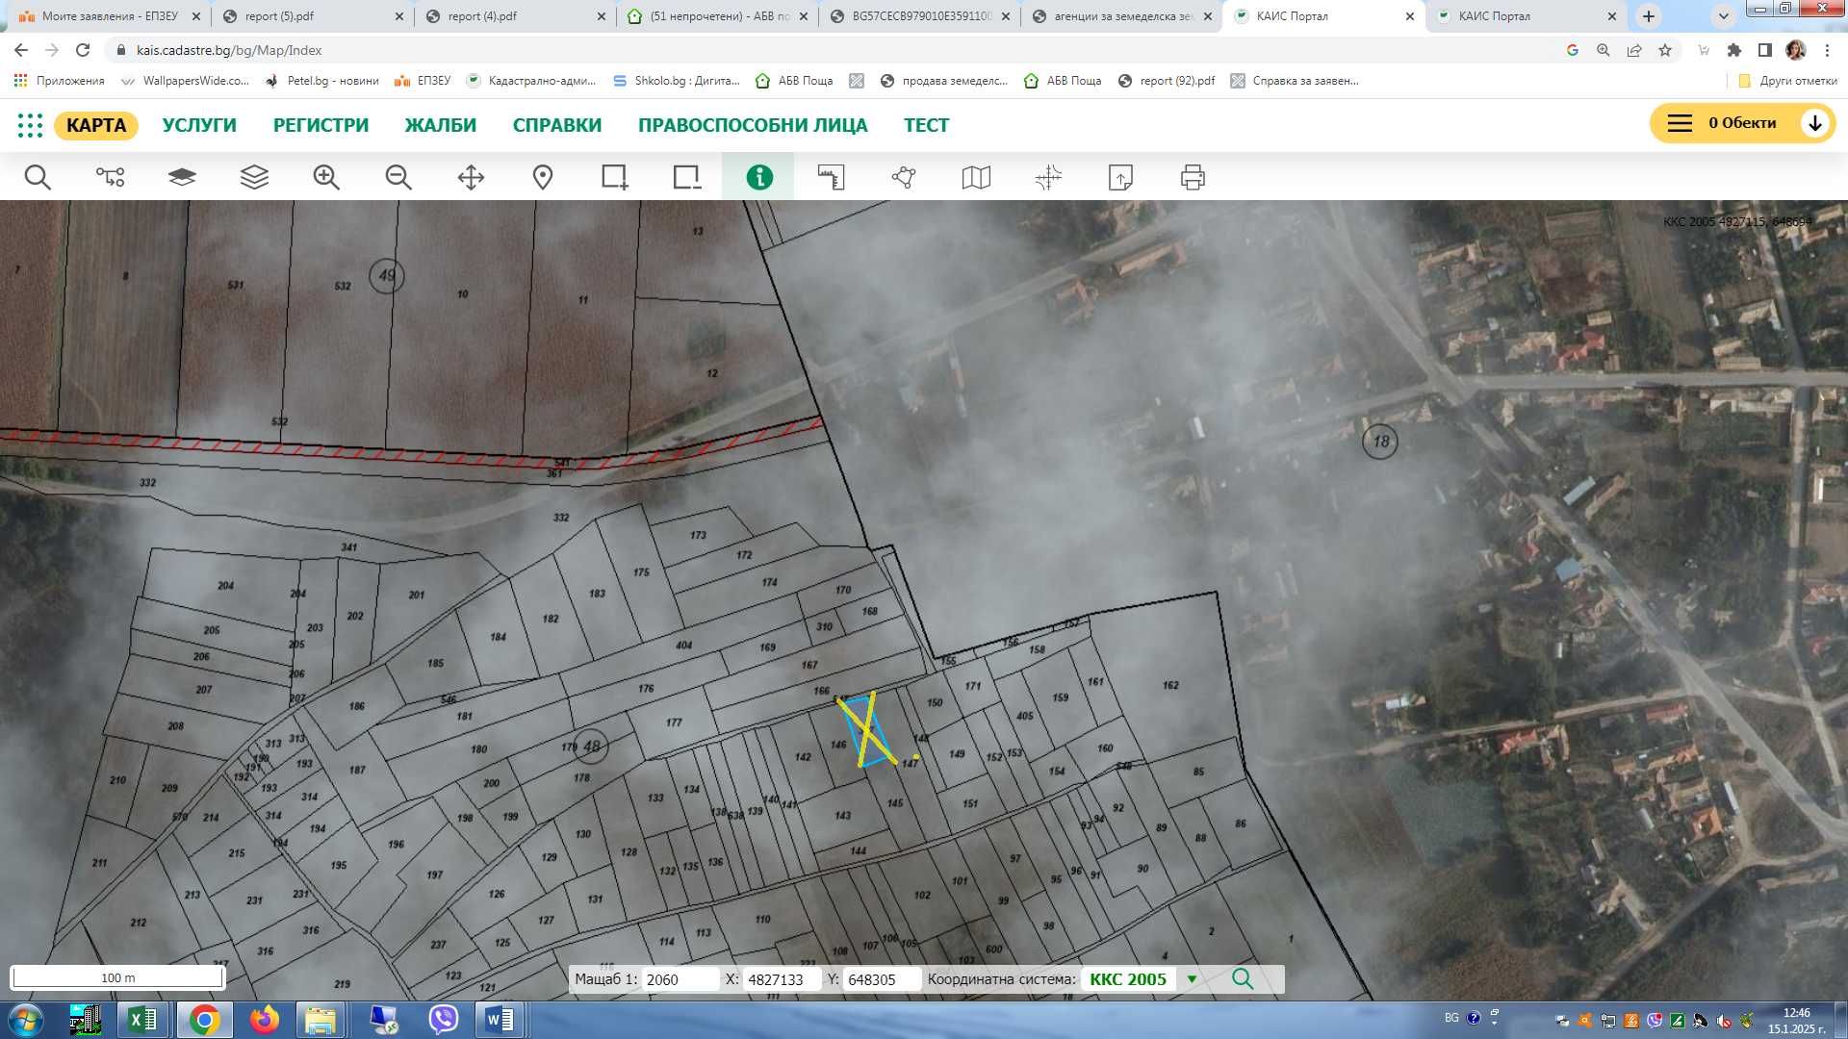Click the print map icon
The image size is (1848, 1039).
[1193, 177]
